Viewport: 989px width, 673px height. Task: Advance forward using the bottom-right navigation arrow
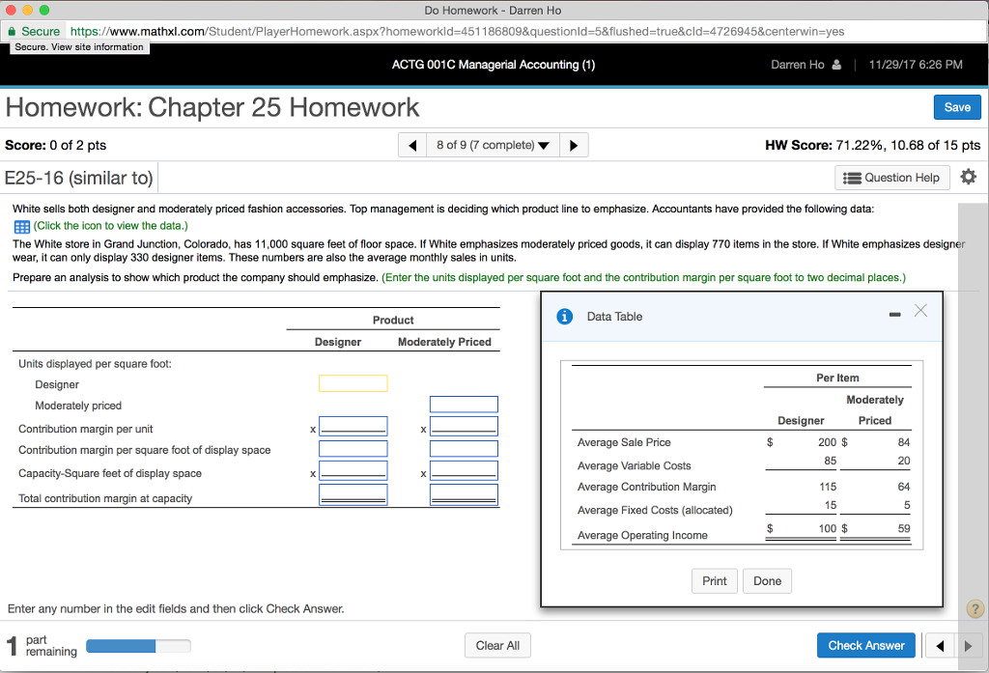[970, 645]
